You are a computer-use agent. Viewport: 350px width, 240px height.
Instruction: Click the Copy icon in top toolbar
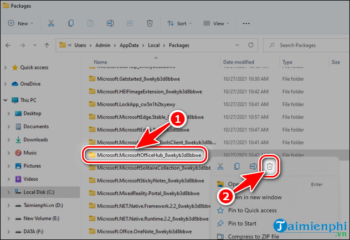71,23
